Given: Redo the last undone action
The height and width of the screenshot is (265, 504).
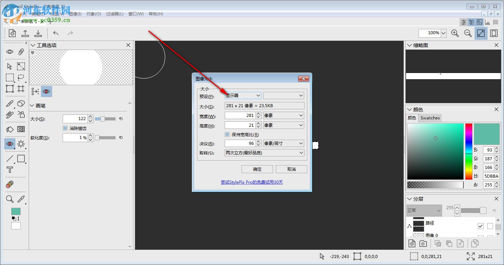Looking at the screenshot, I should [70, 33].
